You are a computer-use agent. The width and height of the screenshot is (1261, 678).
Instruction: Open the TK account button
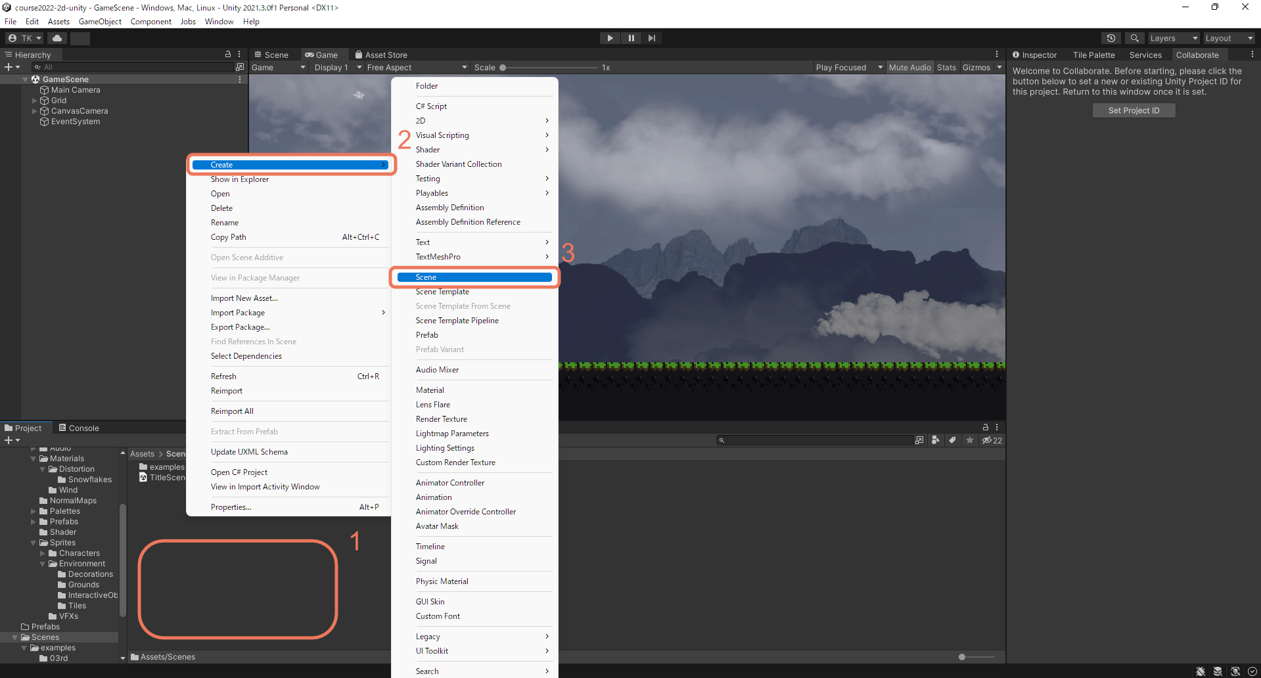pyautogui.click(x=25, y=38)
